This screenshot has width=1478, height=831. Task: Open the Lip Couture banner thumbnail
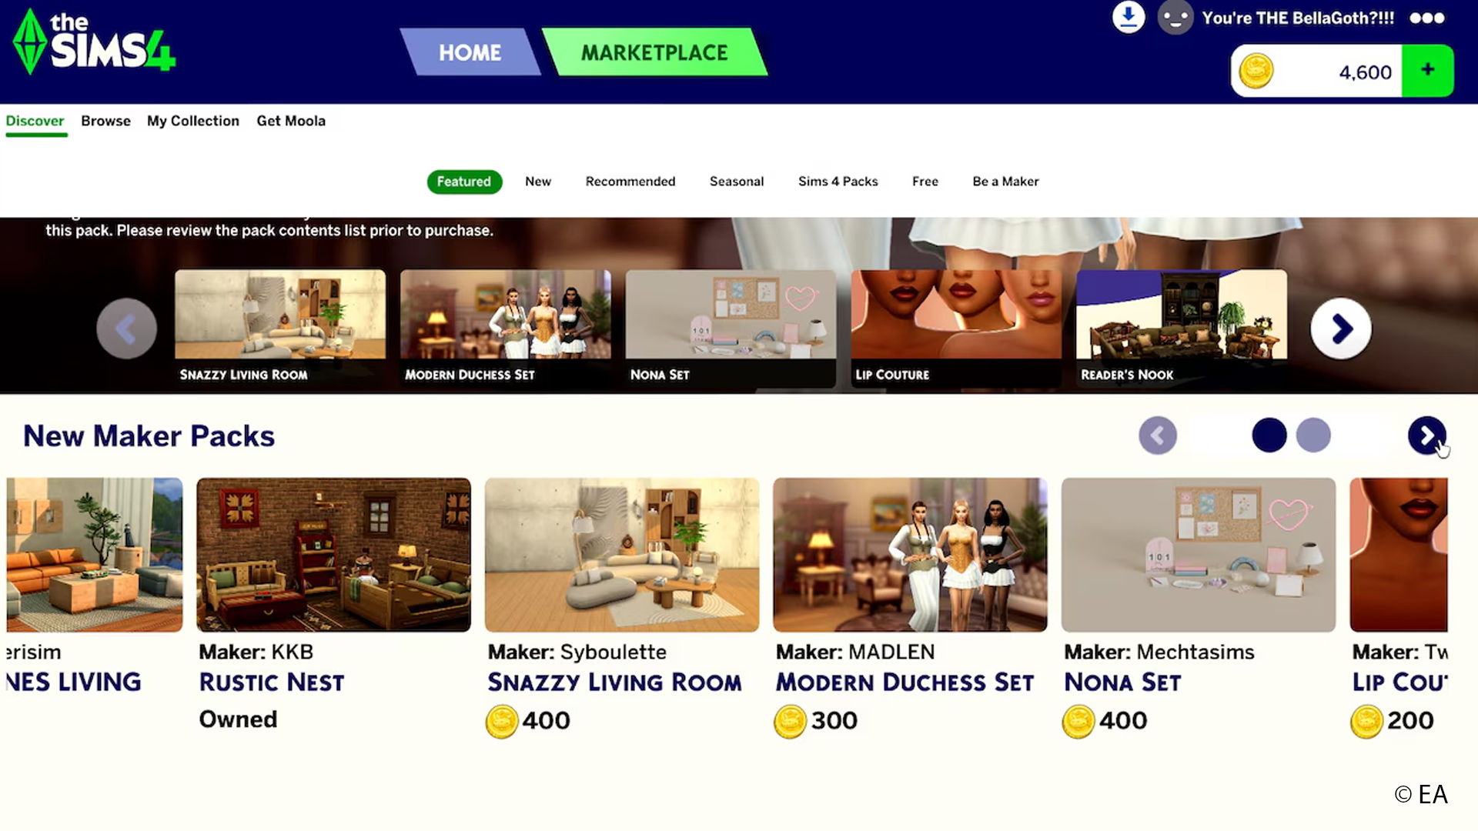[x=956, y=328]
